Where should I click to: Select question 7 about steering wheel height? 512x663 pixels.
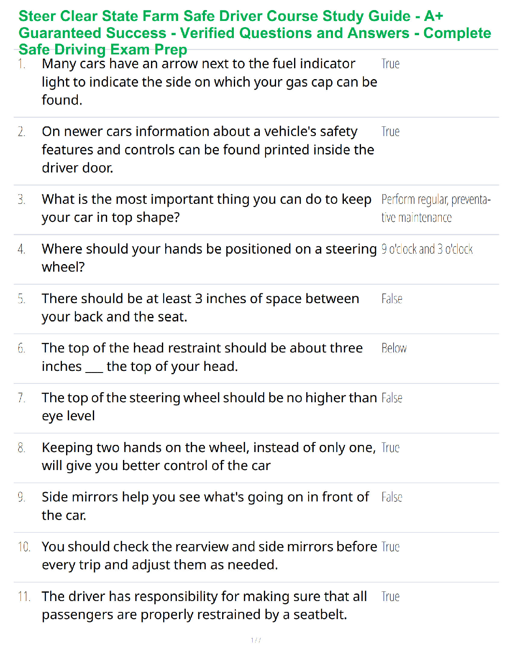[x=209, y=406]
